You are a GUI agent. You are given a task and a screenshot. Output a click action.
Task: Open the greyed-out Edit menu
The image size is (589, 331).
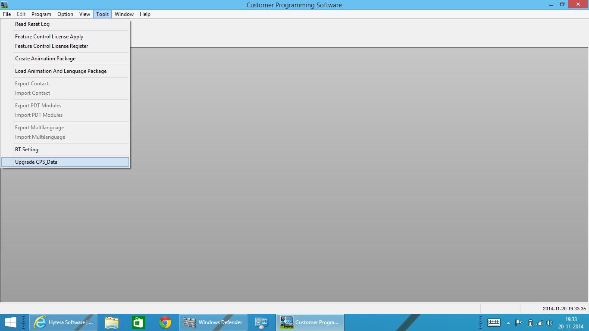21,14
